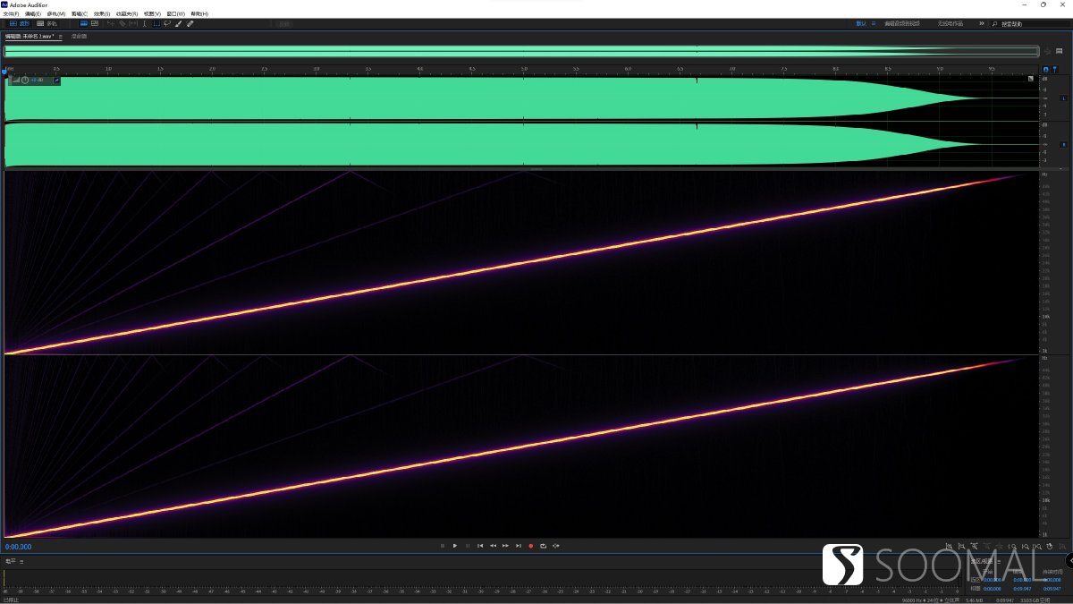Select the Move tool in toolbar
The width and height of the screenshot is (1073, 604).
coord(111,24)
